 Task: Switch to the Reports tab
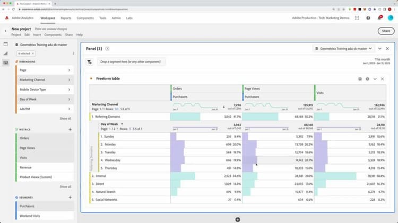pyautogui.click(x=66, y=18)
